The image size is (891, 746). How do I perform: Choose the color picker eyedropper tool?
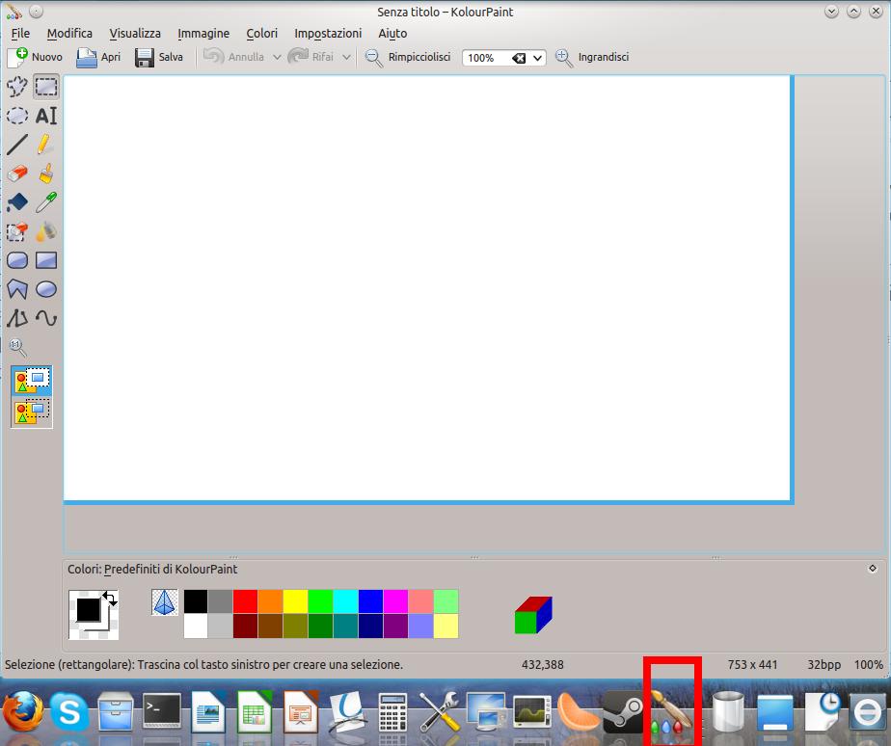coord(44,202)
